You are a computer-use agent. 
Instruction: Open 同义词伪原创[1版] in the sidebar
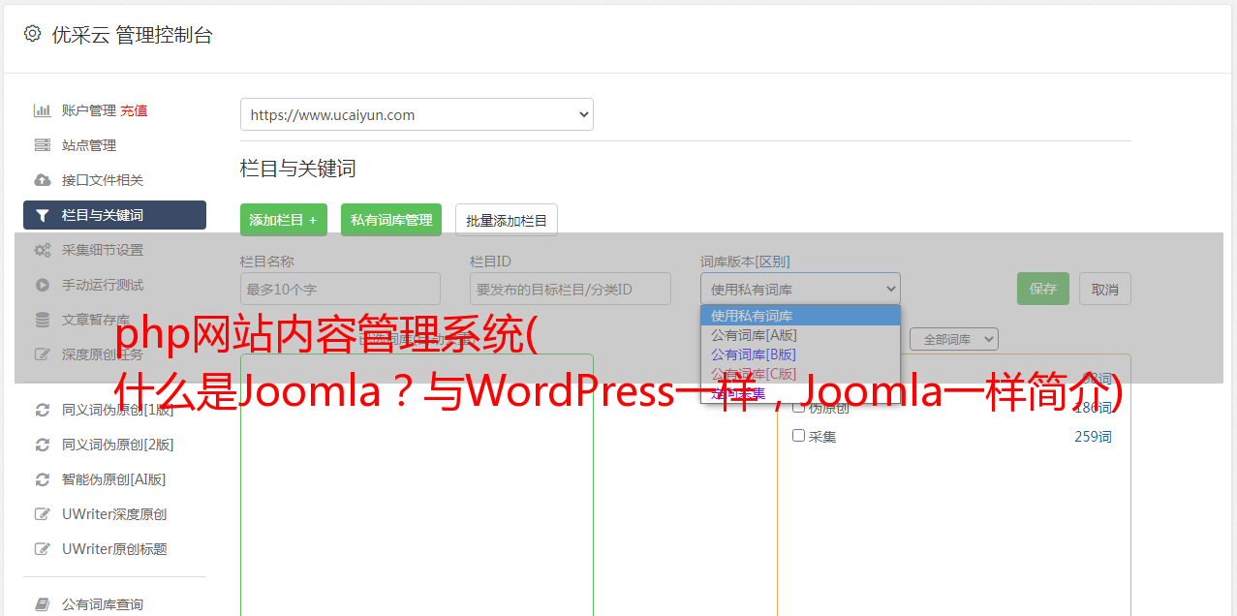tap(117, 410)
